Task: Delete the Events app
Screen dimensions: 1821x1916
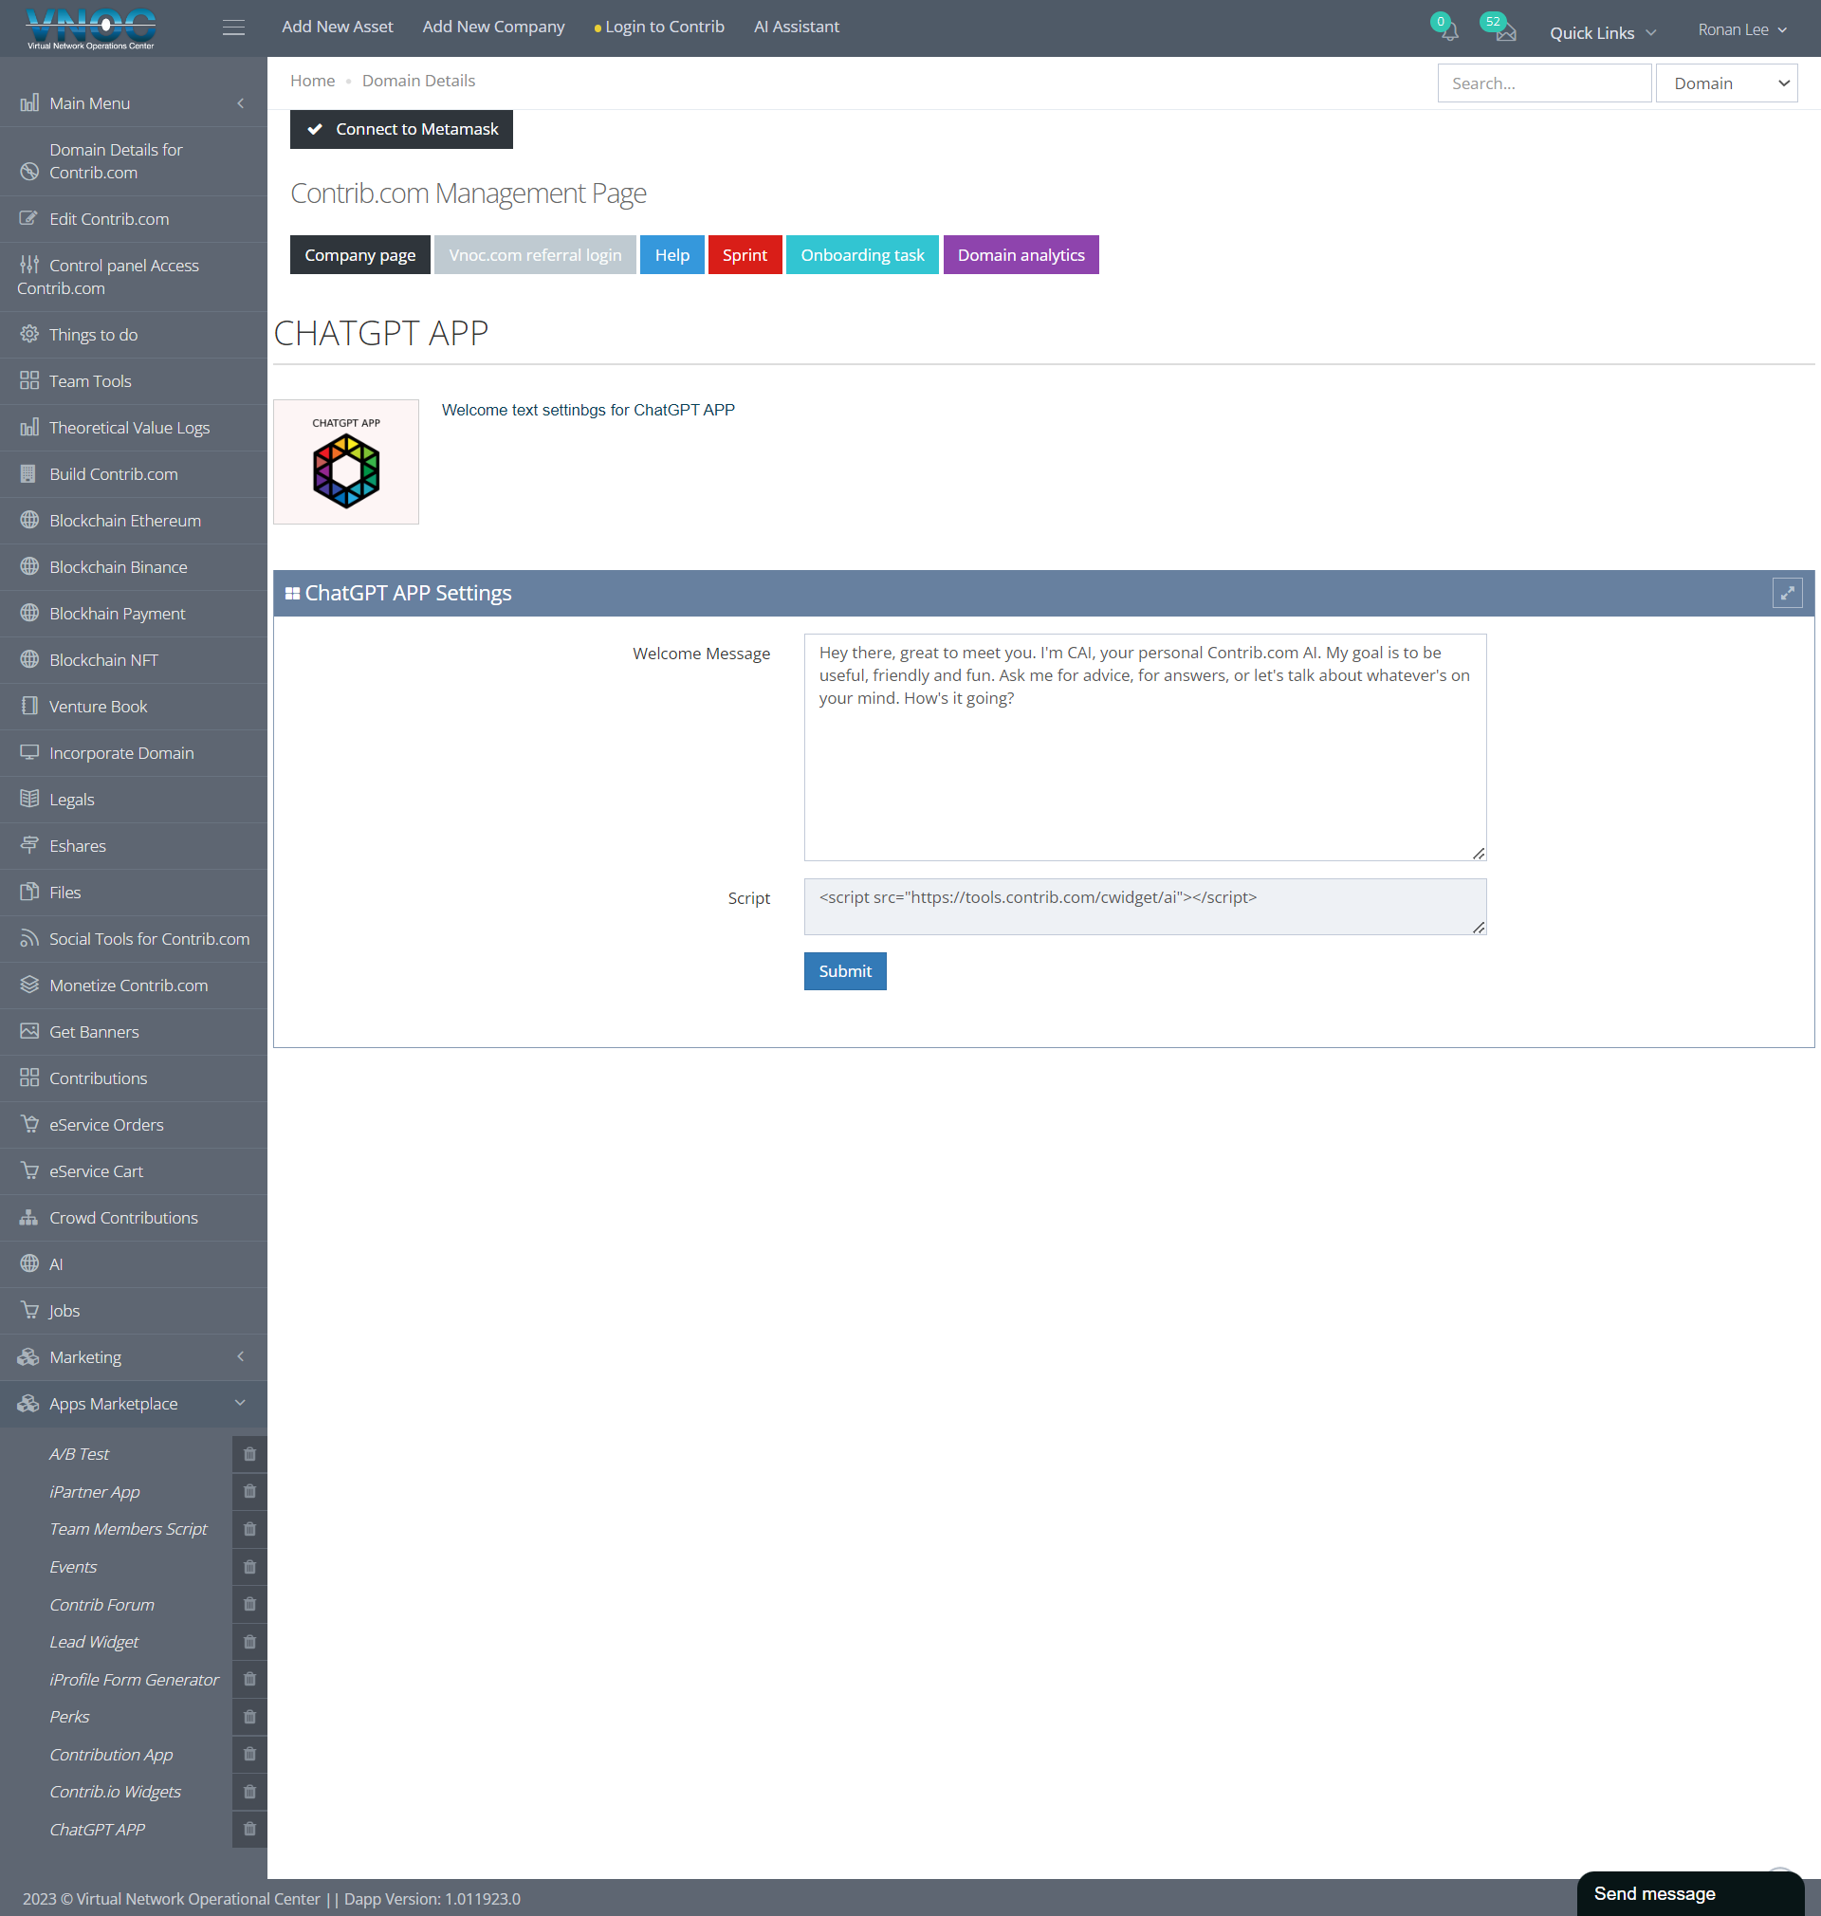Action: pyautogui.click(x=249, y=1567)
